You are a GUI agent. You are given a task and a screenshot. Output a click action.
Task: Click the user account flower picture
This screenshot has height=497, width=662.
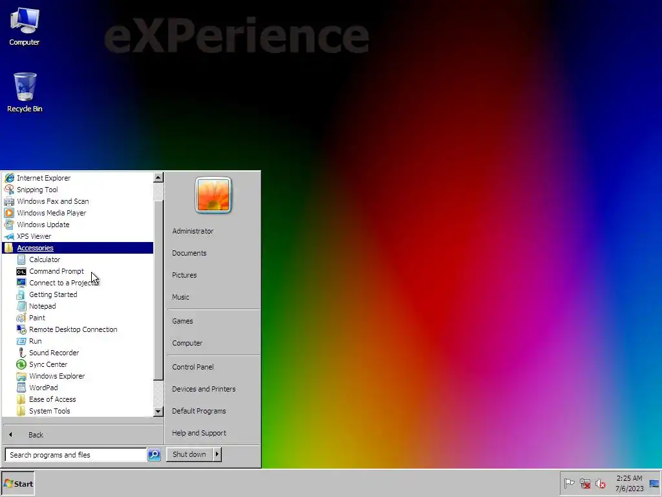coord(213,195)
